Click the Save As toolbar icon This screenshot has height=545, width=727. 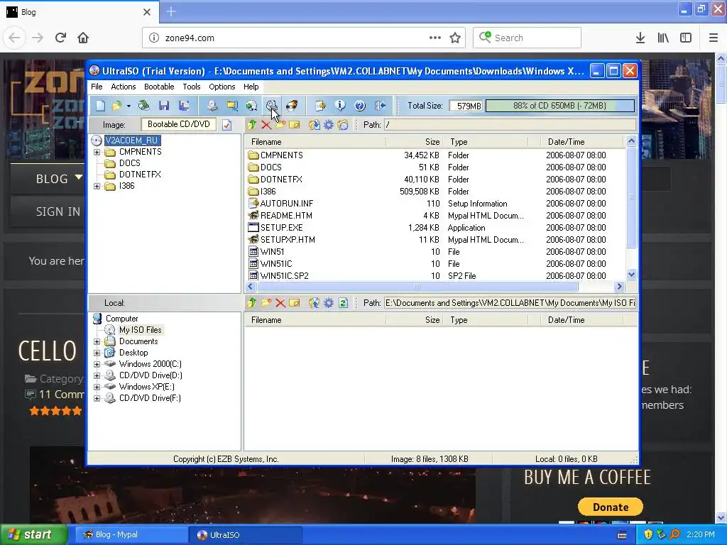click(x=184, y=106)
